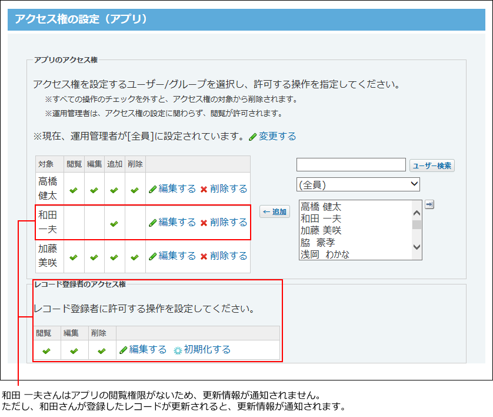Click the ユーザー検索 button
Screen dimensions: 493x417
pyautogui.click(x=432, y=166)
